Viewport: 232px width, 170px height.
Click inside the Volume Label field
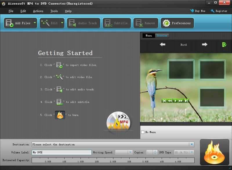(61, 152)
